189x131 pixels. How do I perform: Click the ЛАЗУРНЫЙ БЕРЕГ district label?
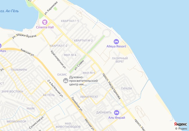[x=120, y=60]
